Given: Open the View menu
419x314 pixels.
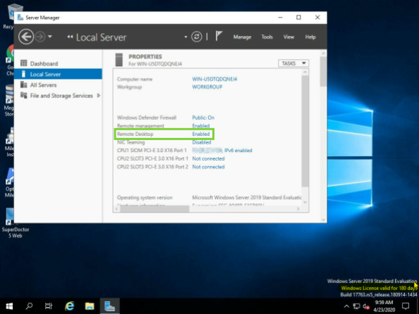Looking at the screenshot, I should [x=289, y=37].
